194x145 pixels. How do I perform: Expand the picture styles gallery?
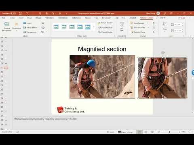click(x=94, y=27)
